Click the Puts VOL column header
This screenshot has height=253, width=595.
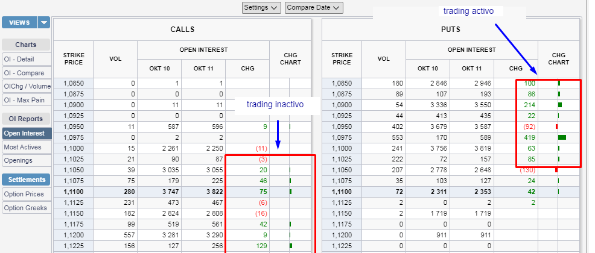point(383,58)
